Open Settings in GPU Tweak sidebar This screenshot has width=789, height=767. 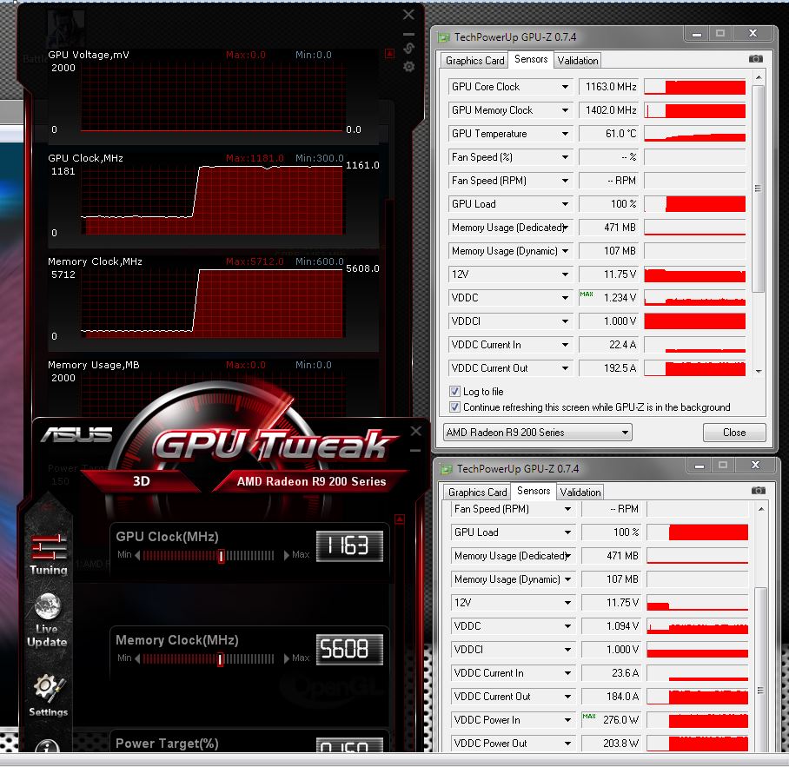pyautogui.click(x=49, y=695)
